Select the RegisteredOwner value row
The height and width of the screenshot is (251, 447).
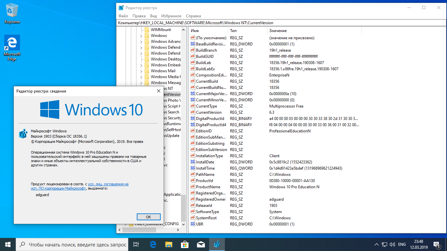(274, 199)
